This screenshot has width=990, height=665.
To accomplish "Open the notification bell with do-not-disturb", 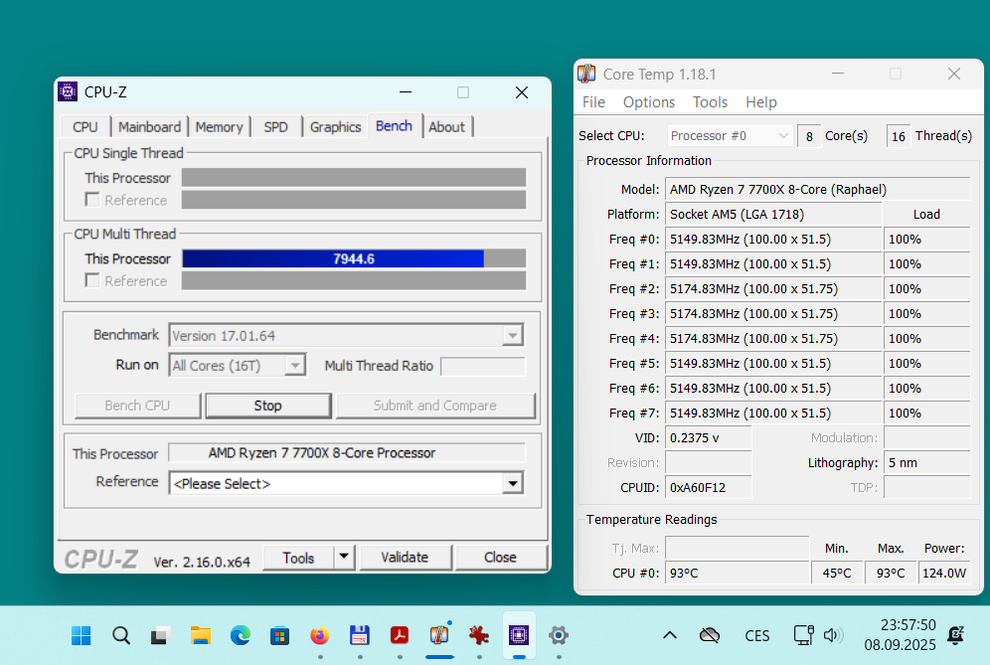I will click(x=956, y=635).
